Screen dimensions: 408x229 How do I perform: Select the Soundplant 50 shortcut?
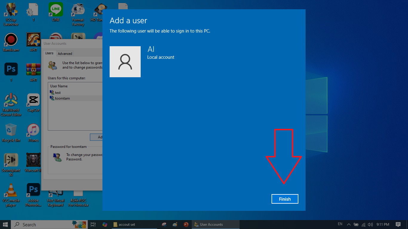tap(11, 165)
